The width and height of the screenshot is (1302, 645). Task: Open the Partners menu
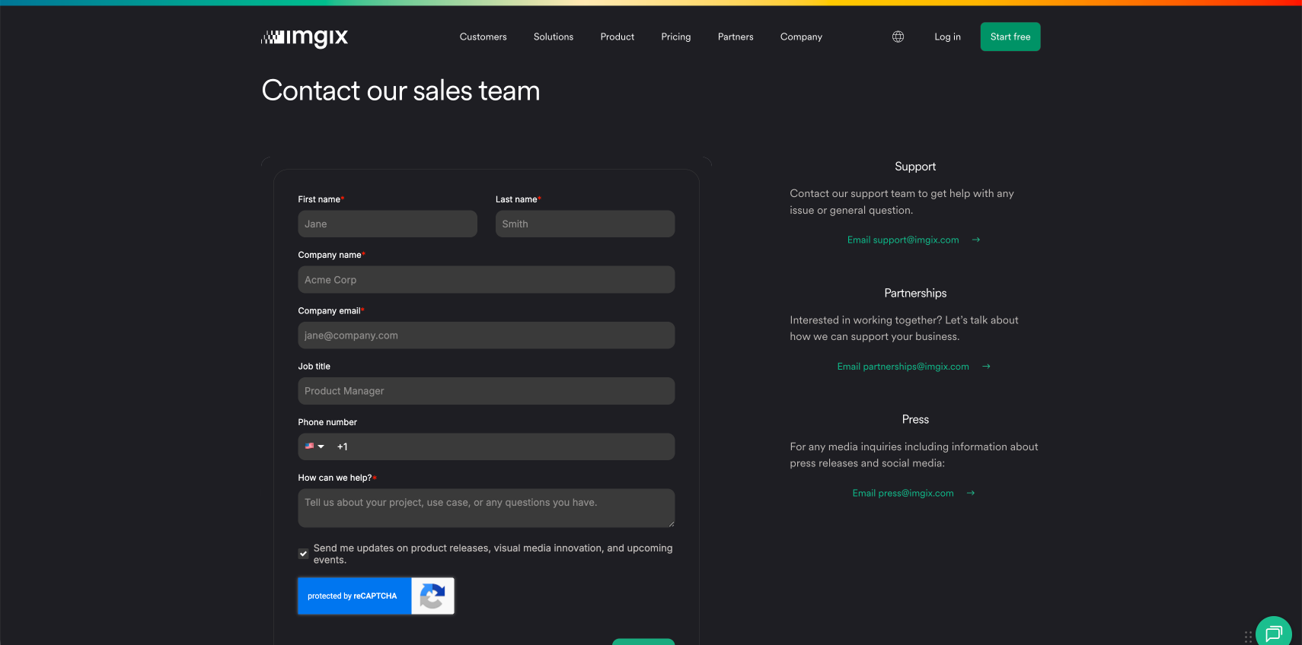(x=736, y=37)
